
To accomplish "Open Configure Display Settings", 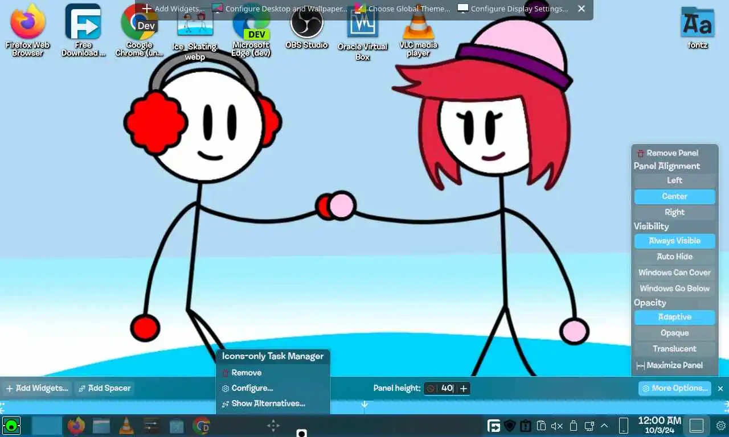I will 513,9.
